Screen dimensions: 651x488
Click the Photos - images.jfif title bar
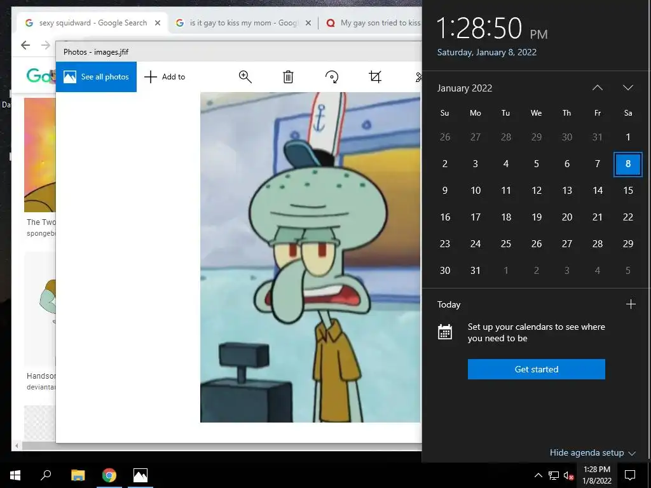click(x=239, y=52)
